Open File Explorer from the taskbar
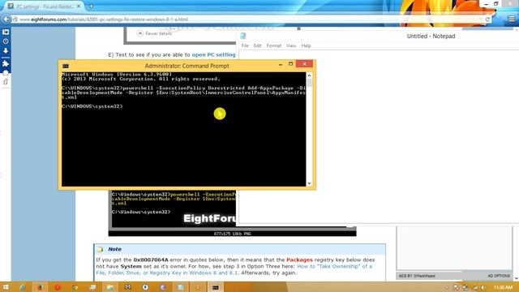519x292 pixels. click(110, 287)
